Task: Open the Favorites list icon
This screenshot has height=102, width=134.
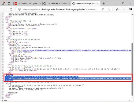Action: [117, 9]
